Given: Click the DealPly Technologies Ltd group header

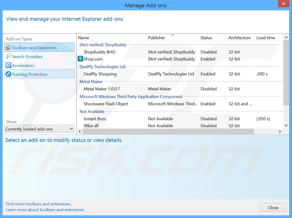Looking at the screenshot, I should 102,67.
